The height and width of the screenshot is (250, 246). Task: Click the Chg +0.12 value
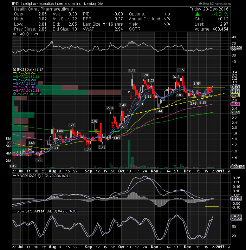coord(223,19)
